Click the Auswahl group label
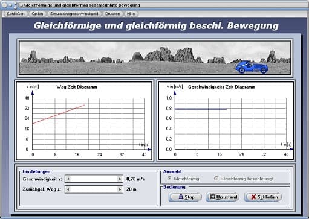The image size is (309, 219). (172, 171)
